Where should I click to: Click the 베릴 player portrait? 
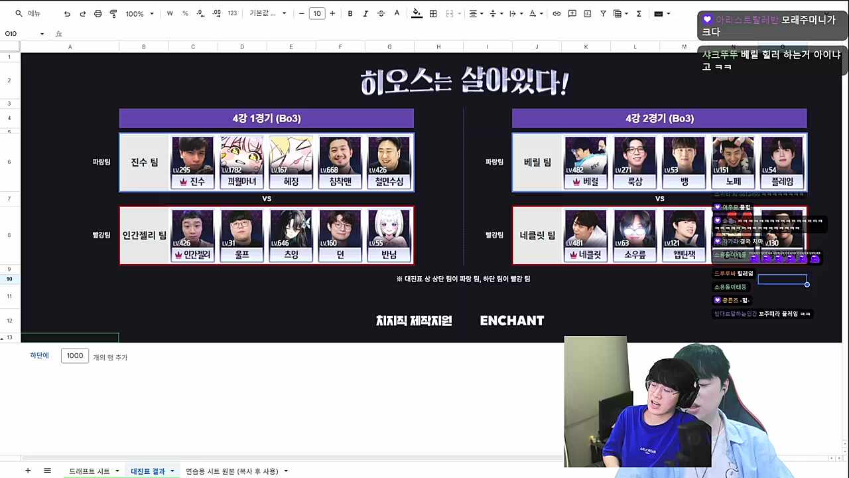586,162
